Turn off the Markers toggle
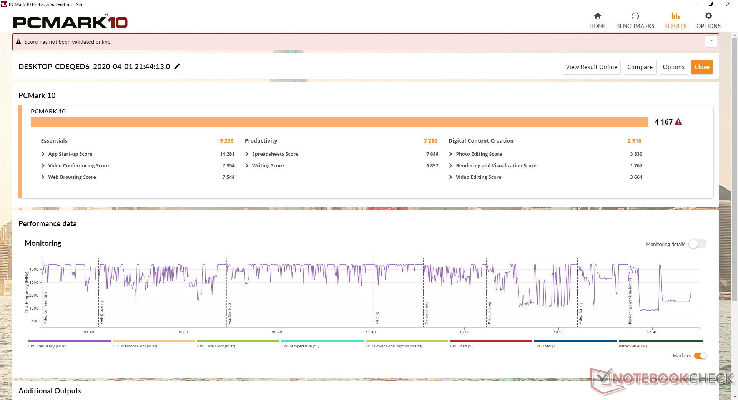This screenshot has height=400, width=738. [700, 356]
